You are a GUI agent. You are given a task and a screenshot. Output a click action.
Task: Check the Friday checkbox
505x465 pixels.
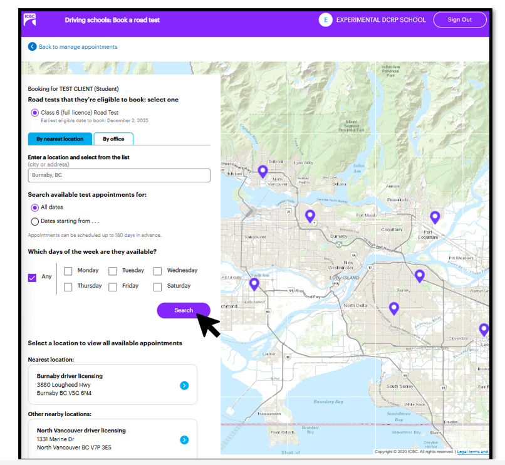(113, 287)
